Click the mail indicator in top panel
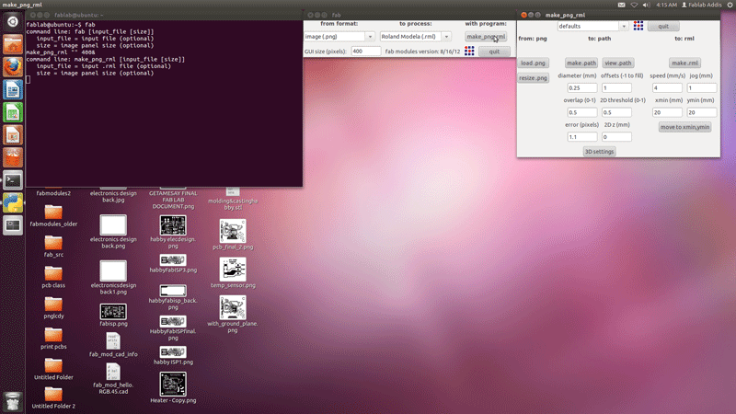 click(622, 5)
